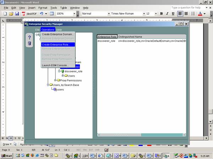The width and height of the screenshot is (213, 159).
Task: Select Create Enterprise Role menu entry
Action: [x=56, y=45]
